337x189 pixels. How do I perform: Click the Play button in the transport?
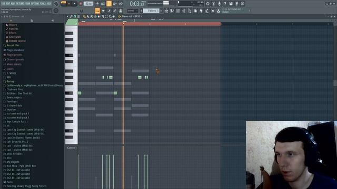tap(69, 4)
